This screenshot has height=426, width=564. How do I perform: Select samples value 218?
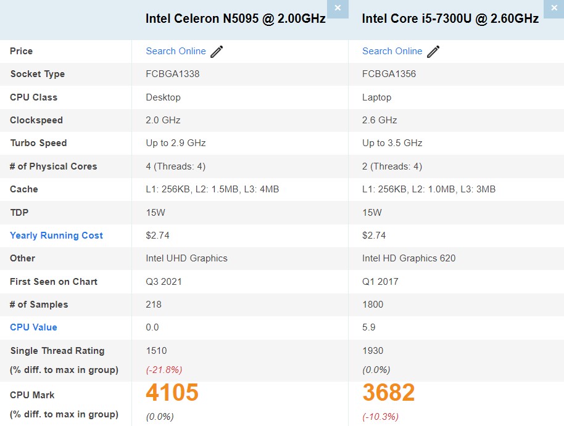click(x=154, y=305)
